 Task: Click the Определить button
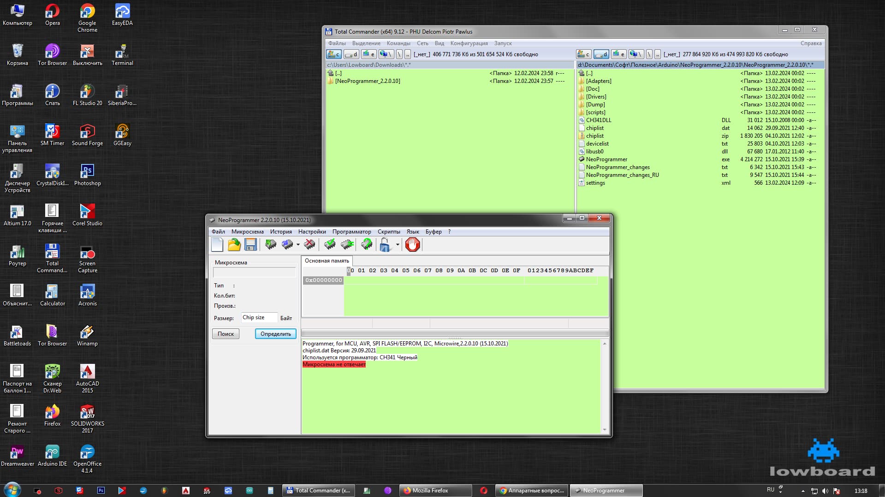tap(275, 334)
